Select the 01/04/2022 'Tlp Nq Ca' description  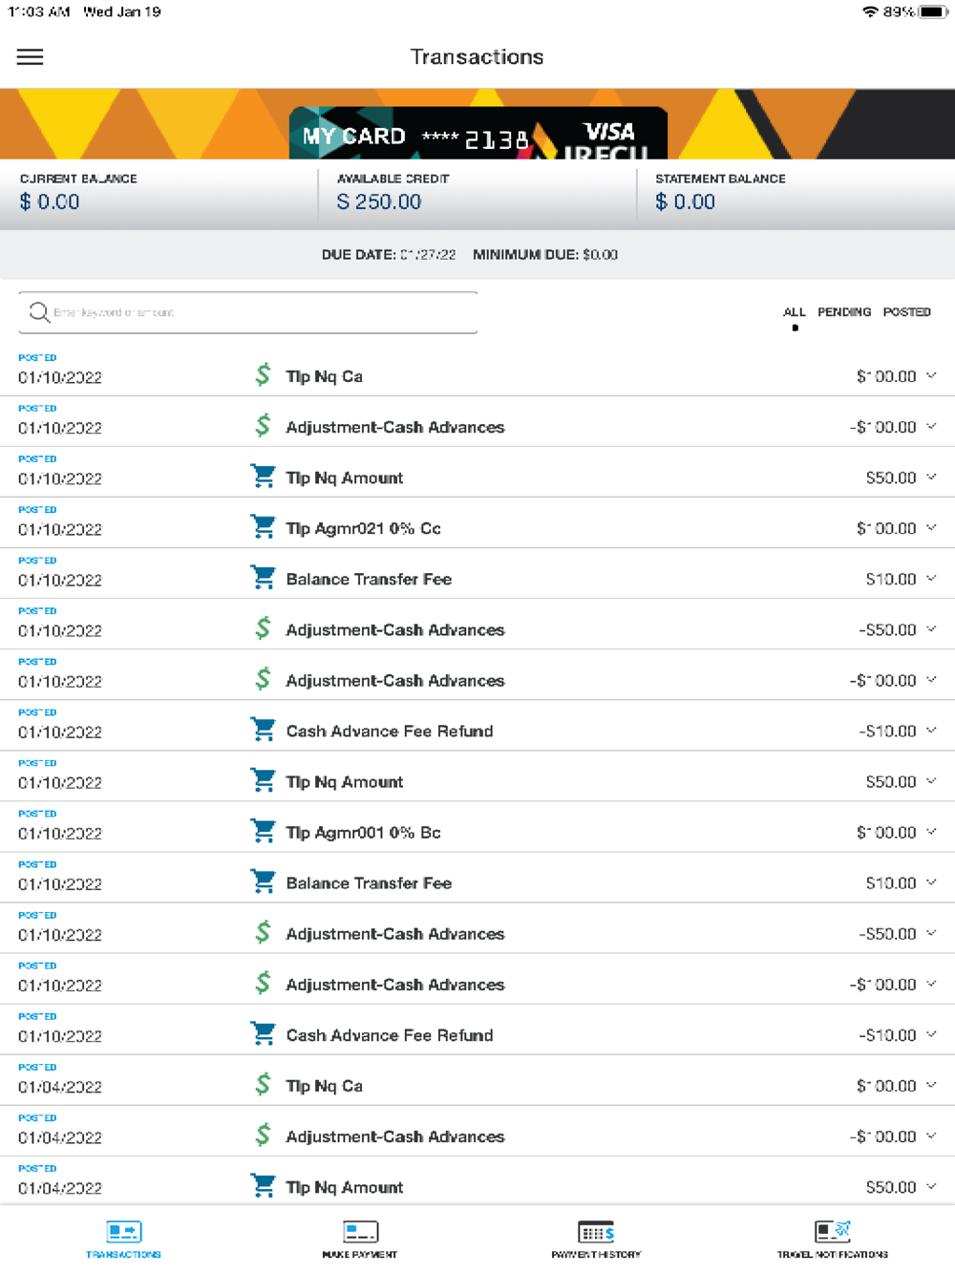[324, 1086]
